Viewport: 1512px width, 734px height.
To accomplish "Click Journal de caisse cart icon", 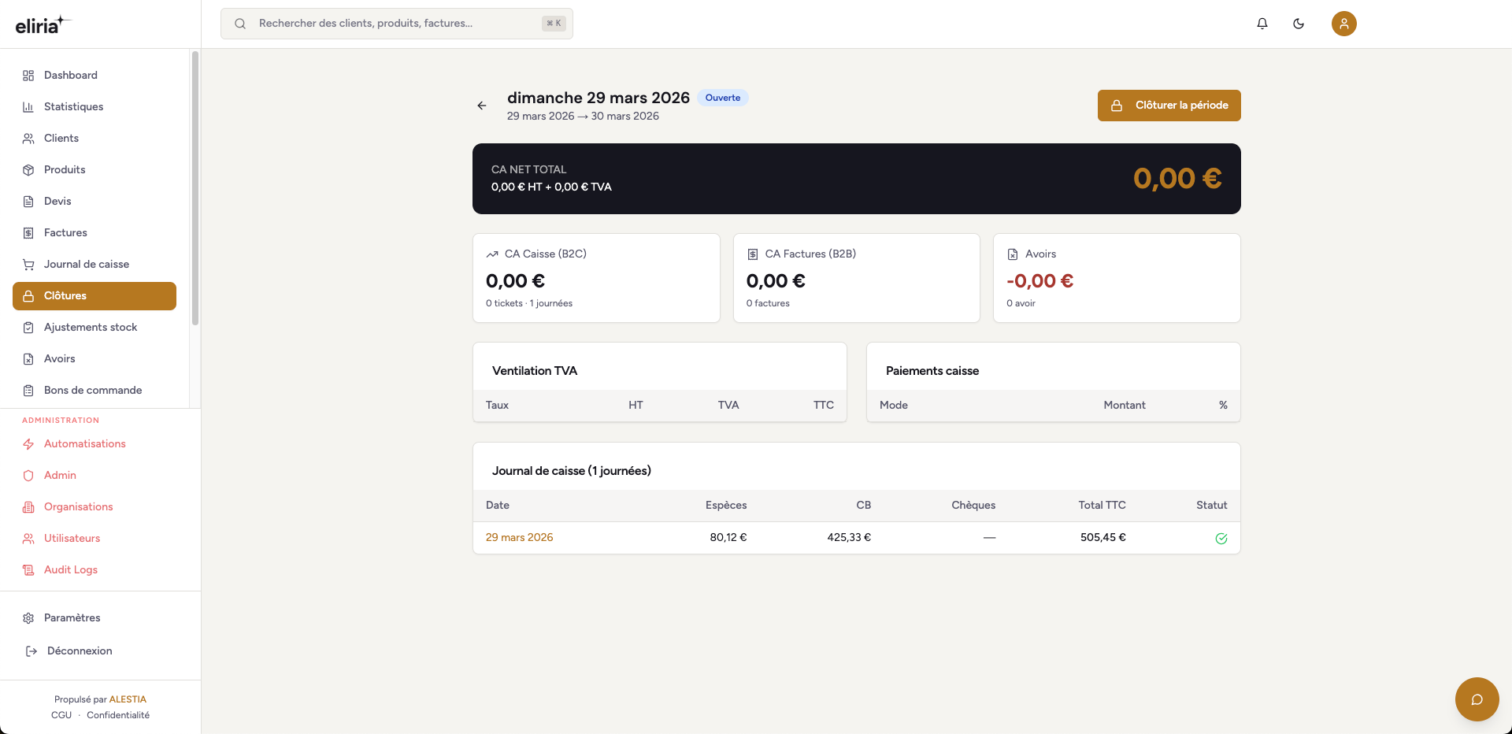I will tap(28, 265).
